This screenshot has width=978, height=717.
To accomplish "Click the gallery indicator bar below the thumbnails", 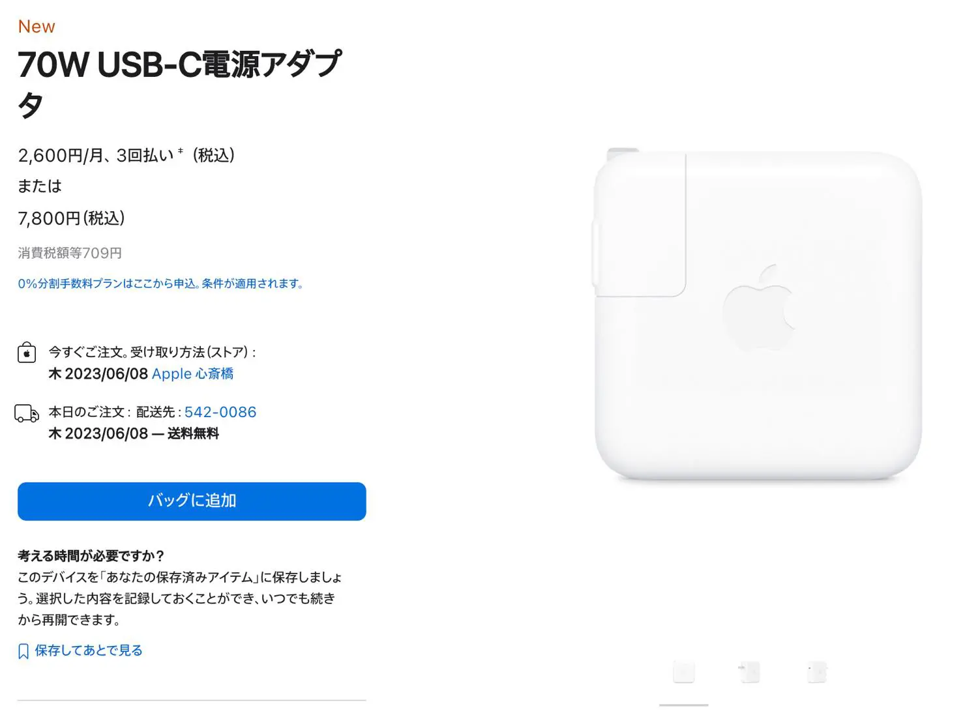I will [683, 705].
